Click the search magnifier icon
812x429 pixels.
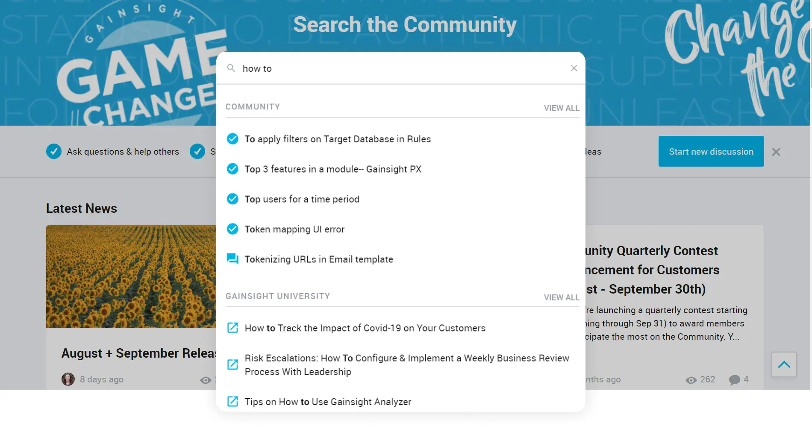click(x=231, y=68)
